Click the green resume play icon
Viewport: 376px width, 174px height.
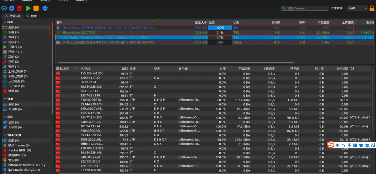click(x=28, y=8)
